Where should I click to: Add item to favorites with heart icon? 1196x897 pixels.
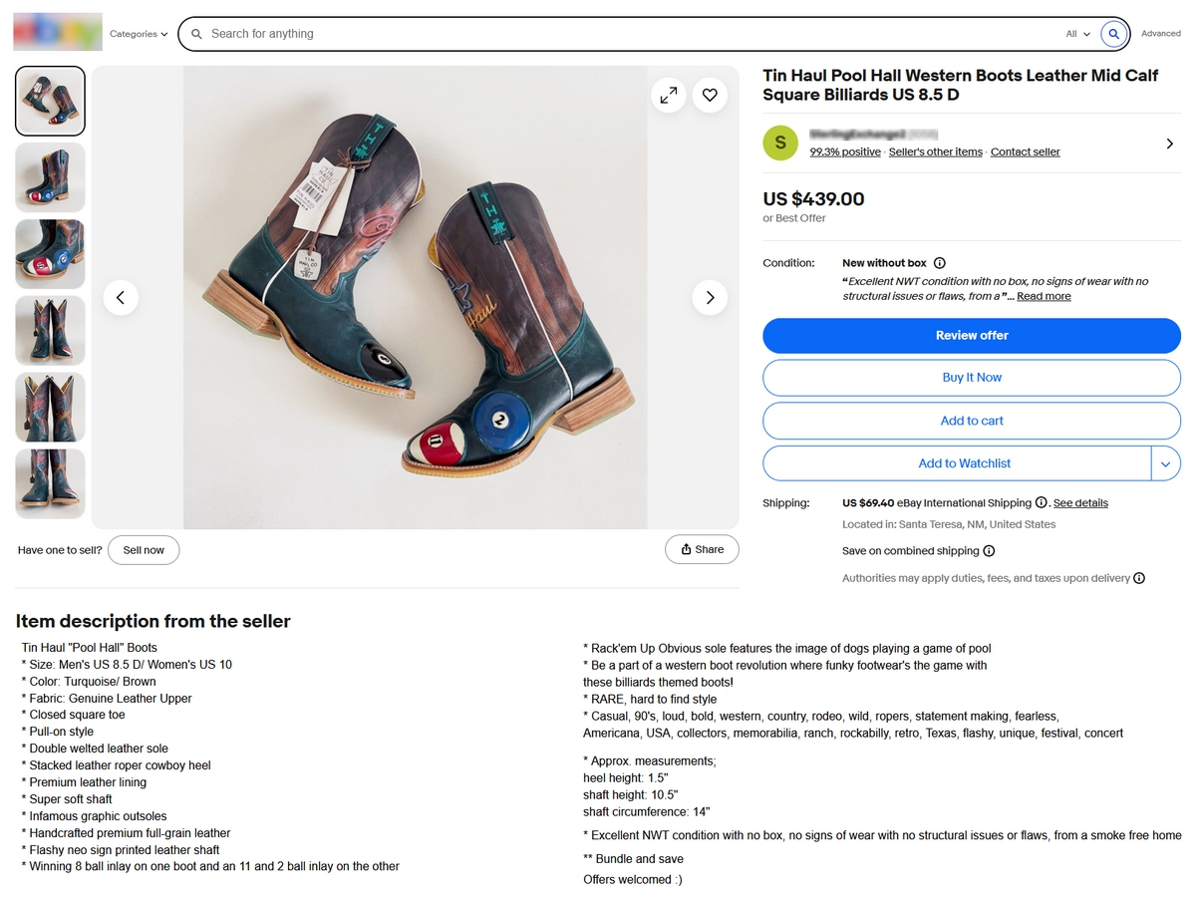point(710,95)
